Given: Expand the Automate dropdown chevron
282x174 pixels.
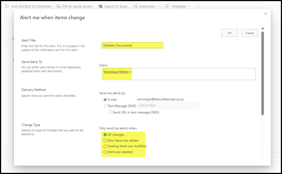Looking at the screenshot, I should 158,6.
